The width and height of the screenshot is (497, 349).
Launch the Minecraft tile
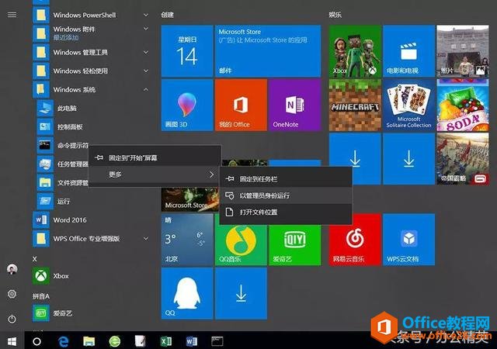pos(355,105)
